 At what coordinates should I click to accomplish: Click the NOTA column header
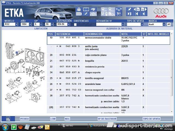(131, 34)
